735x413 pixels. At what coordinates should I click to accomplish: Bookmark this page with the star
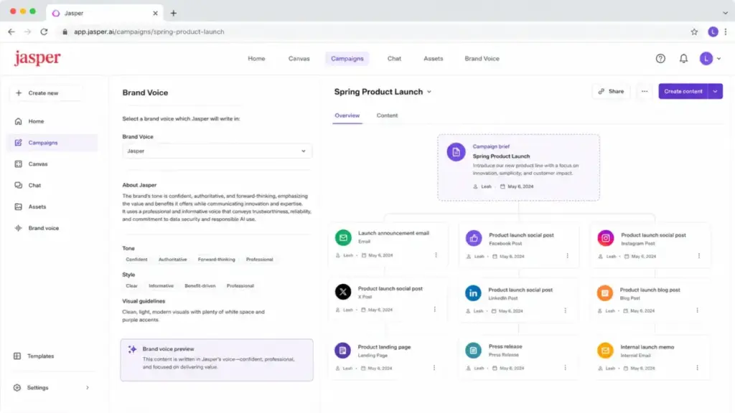694,32
